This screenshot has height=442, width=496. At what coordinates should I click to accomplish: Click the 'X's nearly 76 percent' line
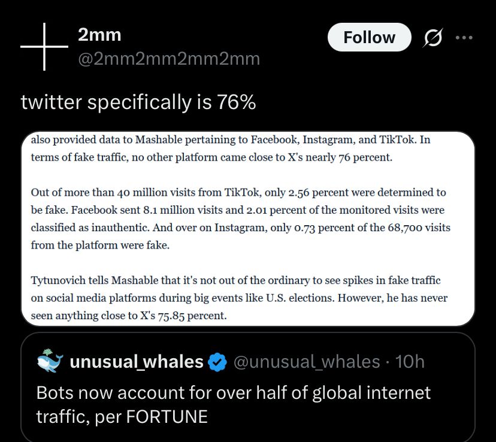pyautogui.click(x=211, y=158)
